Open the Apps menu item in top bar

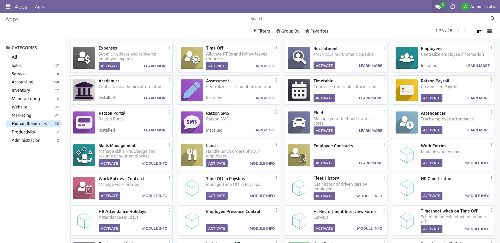(40, 7)
